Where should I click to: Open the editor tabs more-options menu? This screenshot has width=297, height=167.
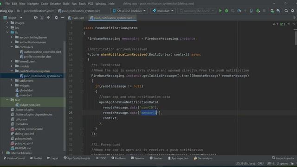(294, 18)
